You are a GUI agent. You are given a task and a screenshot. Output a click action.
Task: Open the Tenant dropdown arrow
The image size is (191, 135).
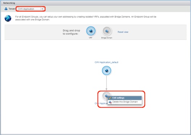coord(42,9)
